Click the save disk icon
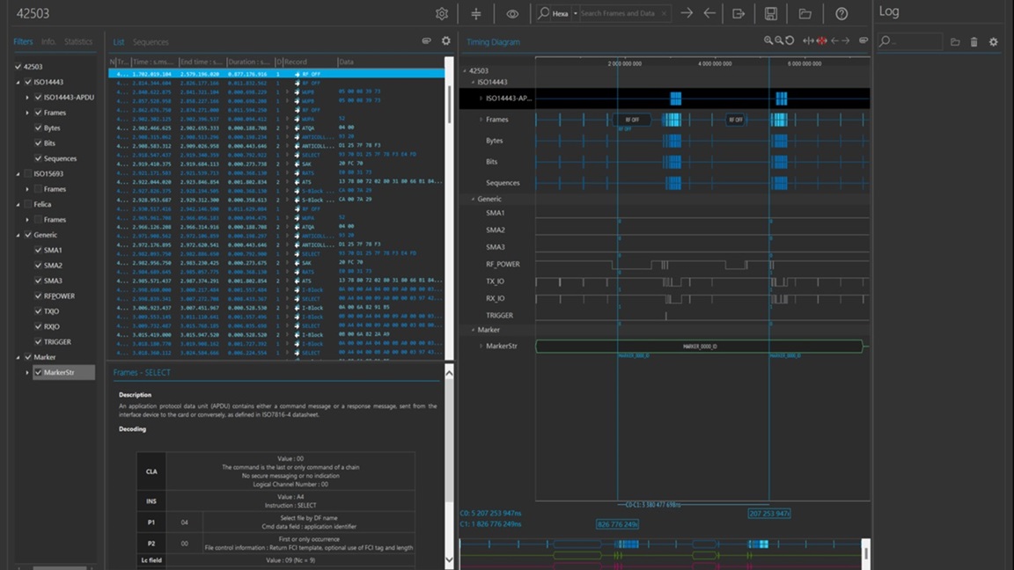The height and width of the screenshot is (570, 1014). 771,13
